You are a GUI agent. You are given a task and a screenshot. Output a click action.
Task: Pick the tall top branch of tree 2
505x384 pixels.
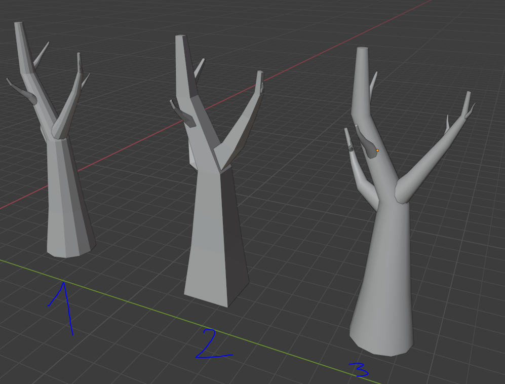click(x=183, y=61)
